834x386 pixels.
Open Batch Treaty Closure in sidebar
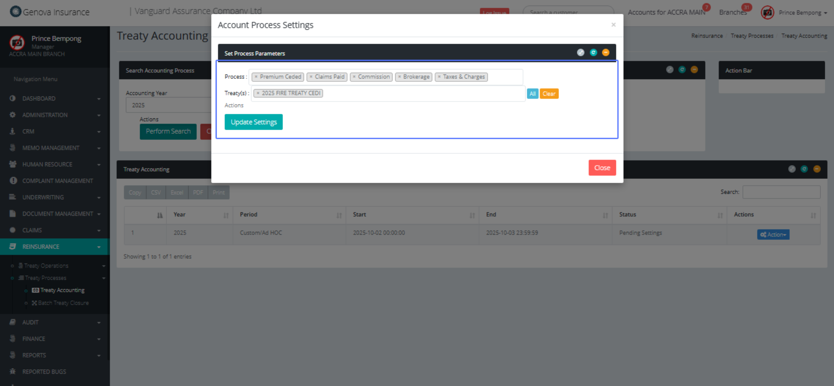(x=63, y=303)
